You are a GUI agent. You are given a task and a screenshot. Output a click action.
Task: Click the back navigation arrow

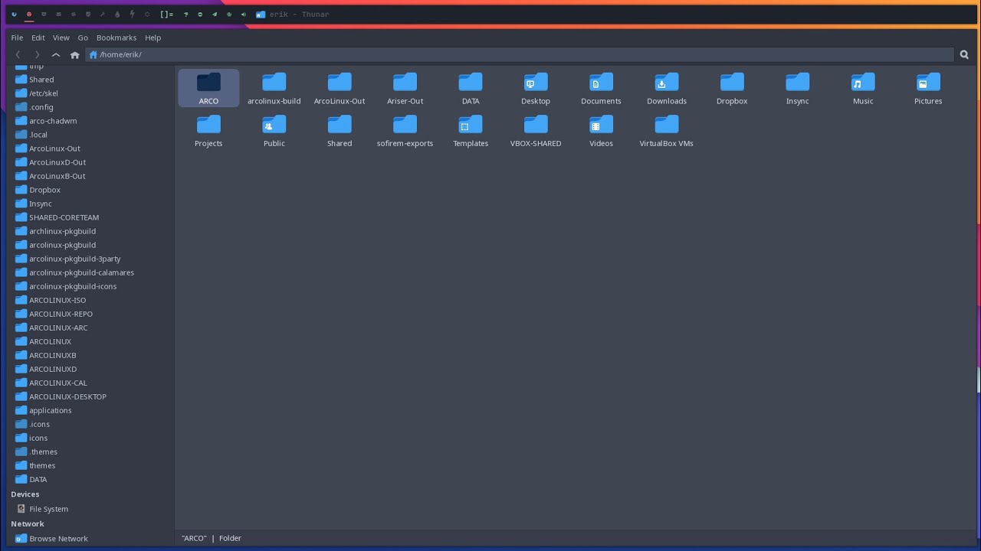(x=18, y=54)
